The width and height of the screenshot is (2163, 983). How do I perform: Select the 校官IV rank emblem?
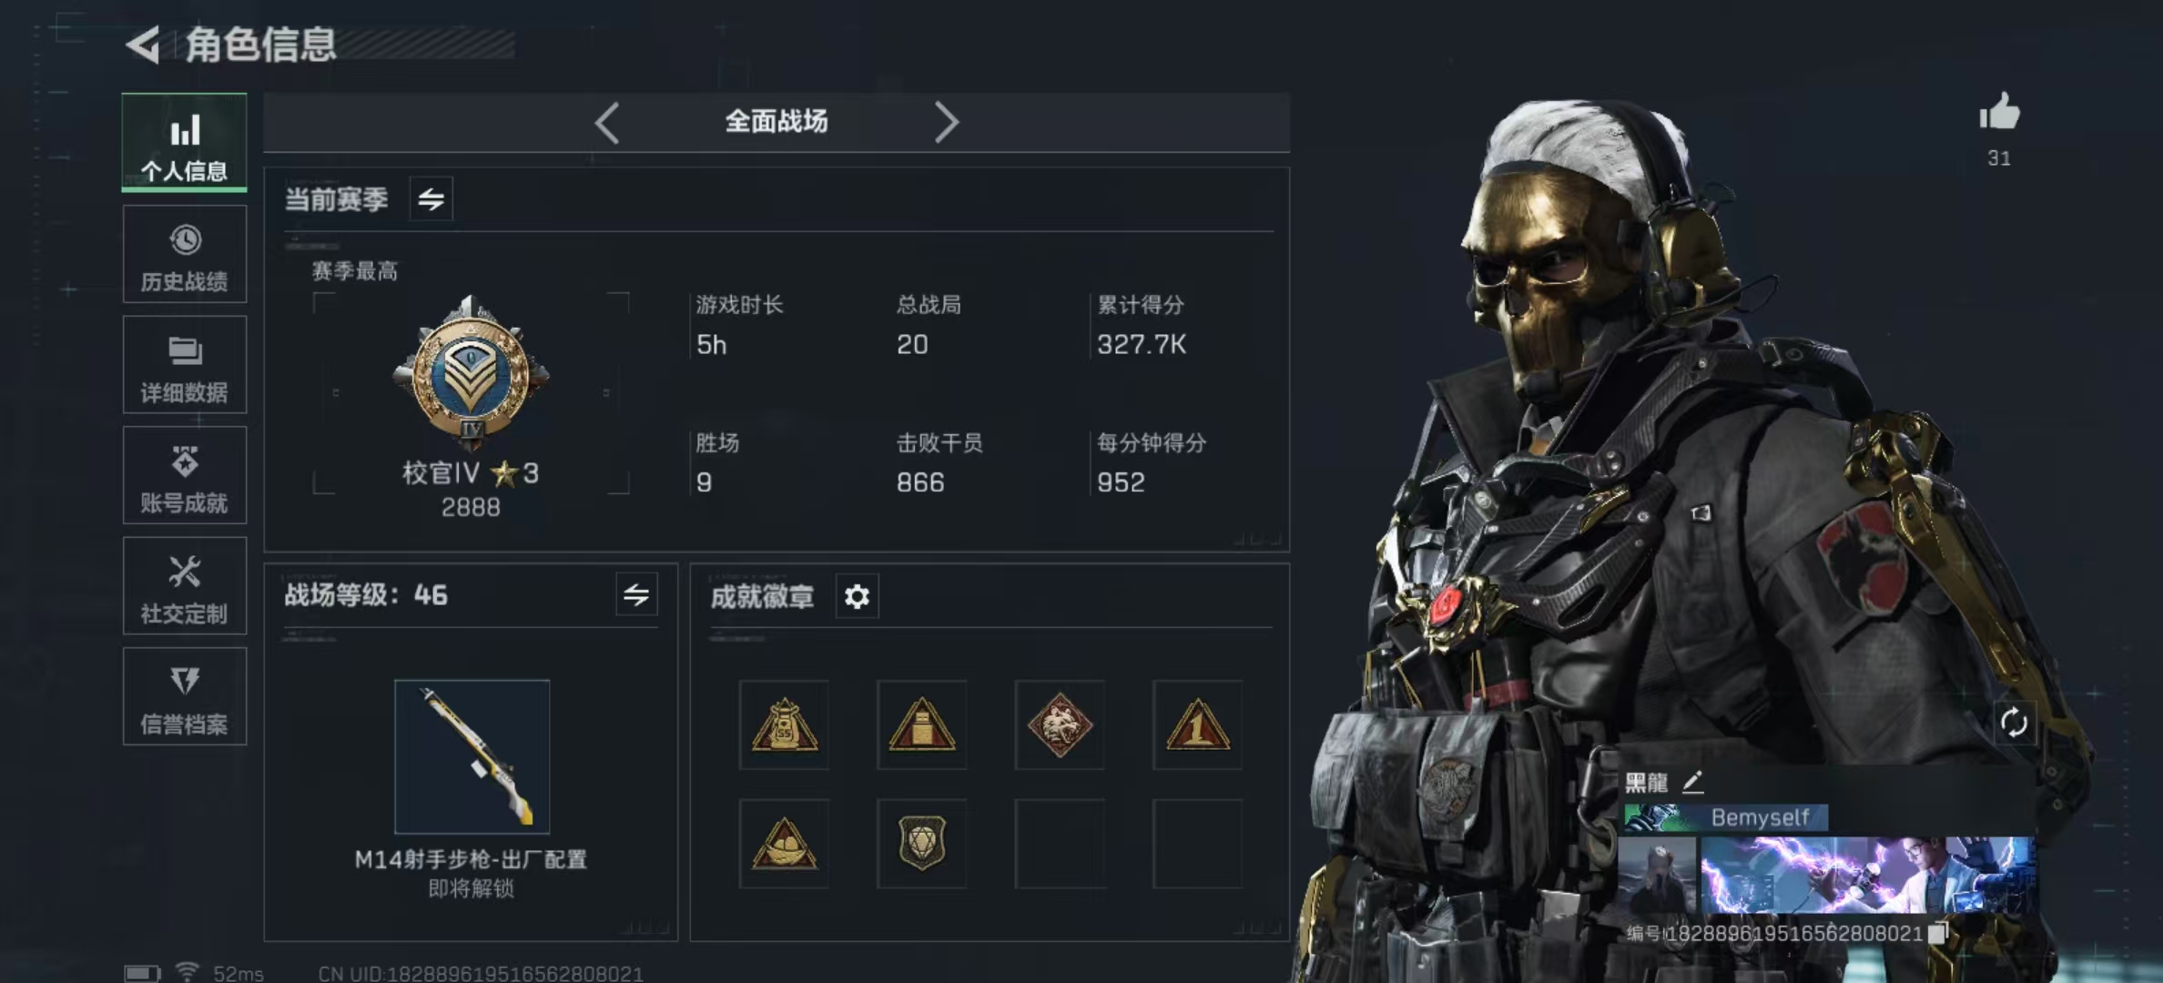(x=471, y=373)
